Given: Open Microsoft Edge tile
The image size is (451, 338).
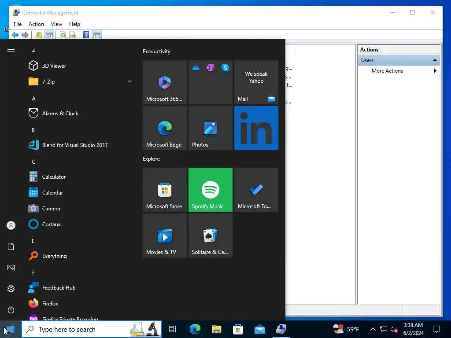Looking at the screenshot, I should 165,128.
